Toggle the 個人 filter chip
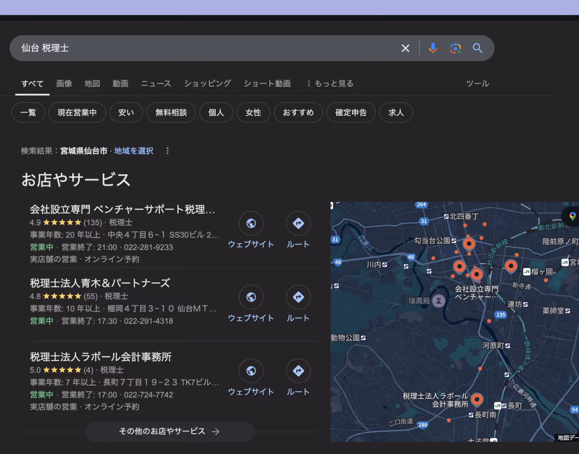Image resolution: width=579 pixels, height=454 pixels. tap(216, 112)
